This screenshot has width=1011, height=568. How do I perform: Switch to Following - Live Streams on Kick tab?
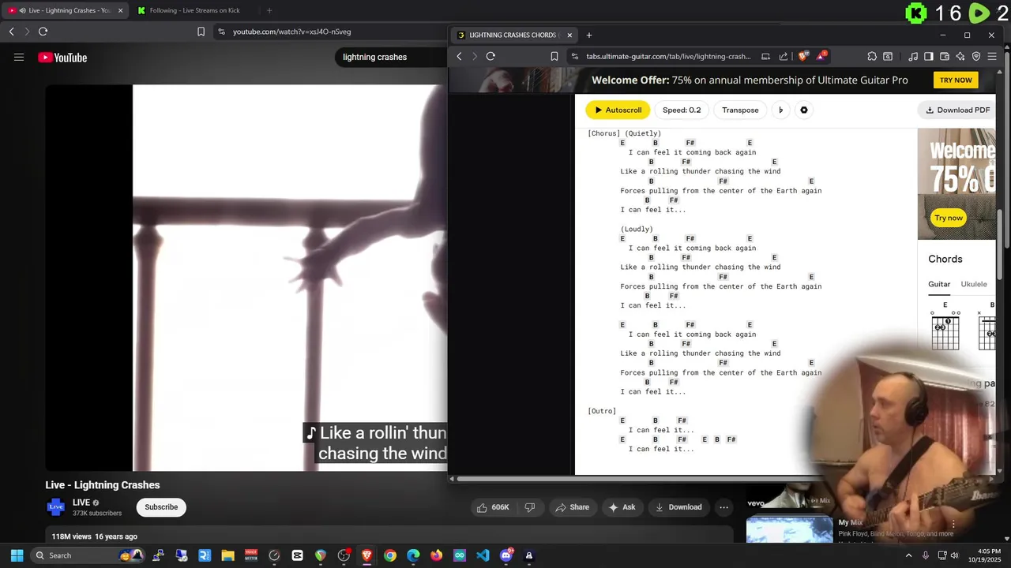pyautogui.click(x=194, y=10)
